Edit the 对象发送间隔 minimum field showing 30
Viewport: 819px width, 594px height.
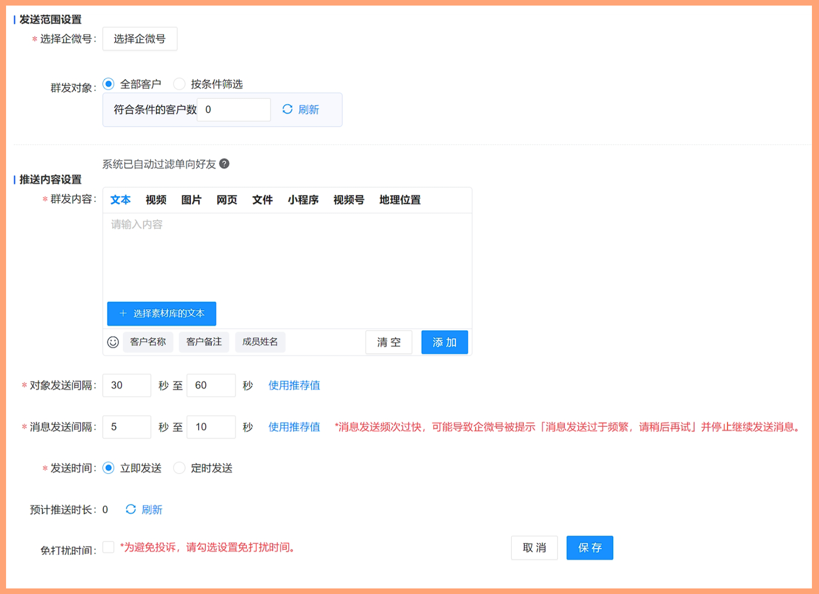(x=127, y=386)
